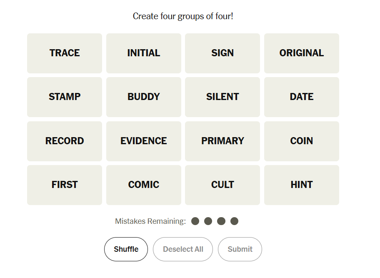Select the COIN tile

tap(302, 141)
